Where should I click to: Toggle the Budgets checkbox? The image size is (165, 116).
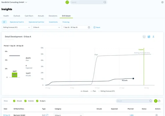[37, 101]
